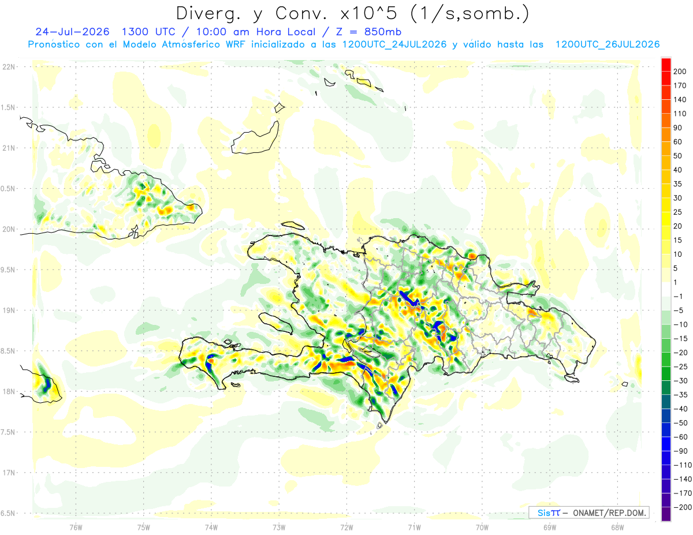Click the '1200UTC_26JUL2026' valid-until time

point(608,44)
